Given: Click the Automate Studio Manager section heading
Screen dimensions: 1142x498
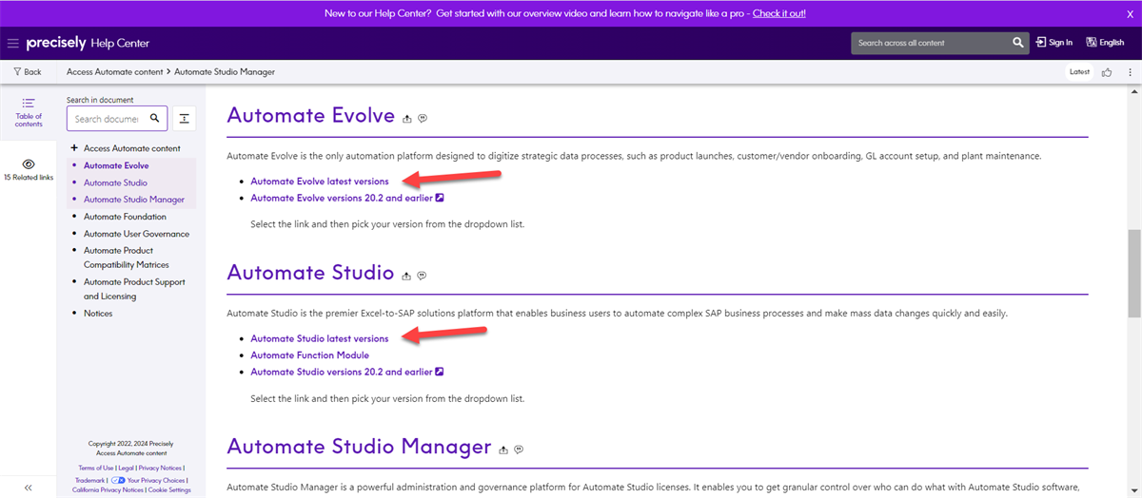Looking at the screenshot, I should point(359,448).
